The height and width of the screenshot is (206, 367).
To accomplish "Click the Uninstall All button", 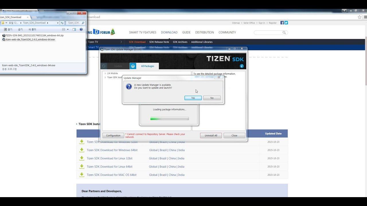I will tap(211, 136).
